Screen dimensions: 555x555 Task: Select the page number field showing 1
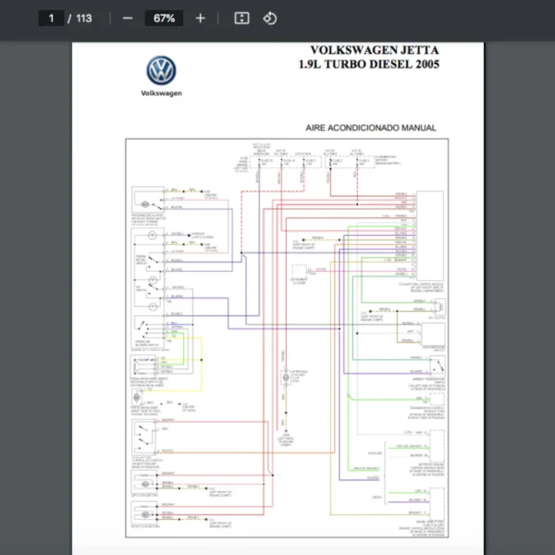click(x=51, y=18)
